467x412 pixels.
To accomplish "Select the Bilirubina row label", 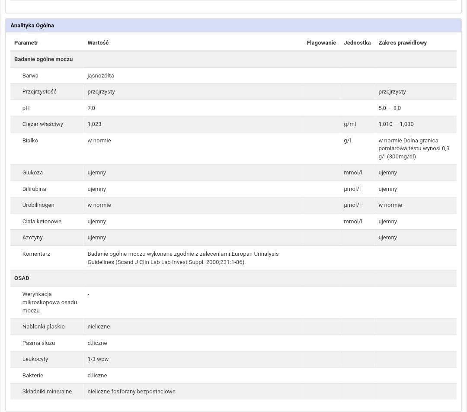I will 34,189.
